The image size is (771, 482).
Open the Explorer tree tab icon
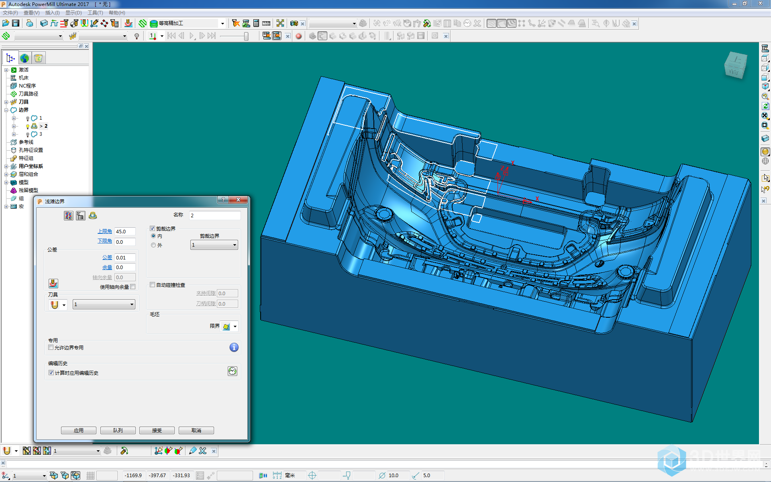10,58
